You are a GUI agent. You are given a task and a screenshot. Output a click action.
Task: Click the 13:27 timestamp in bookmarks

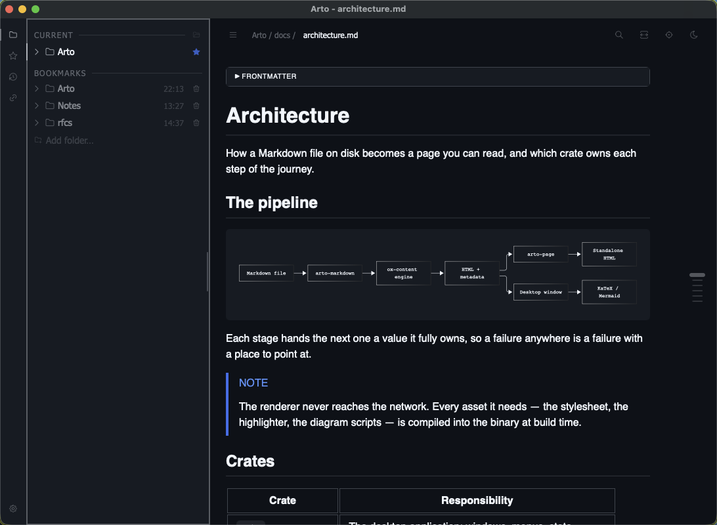pos(174,106)
